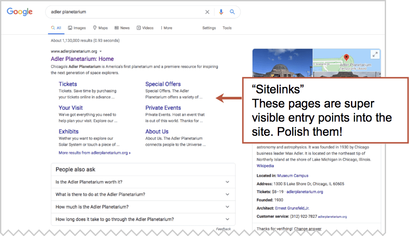Expand 'How much is the Adler Planetarium?'

click(x=143, y=207)
